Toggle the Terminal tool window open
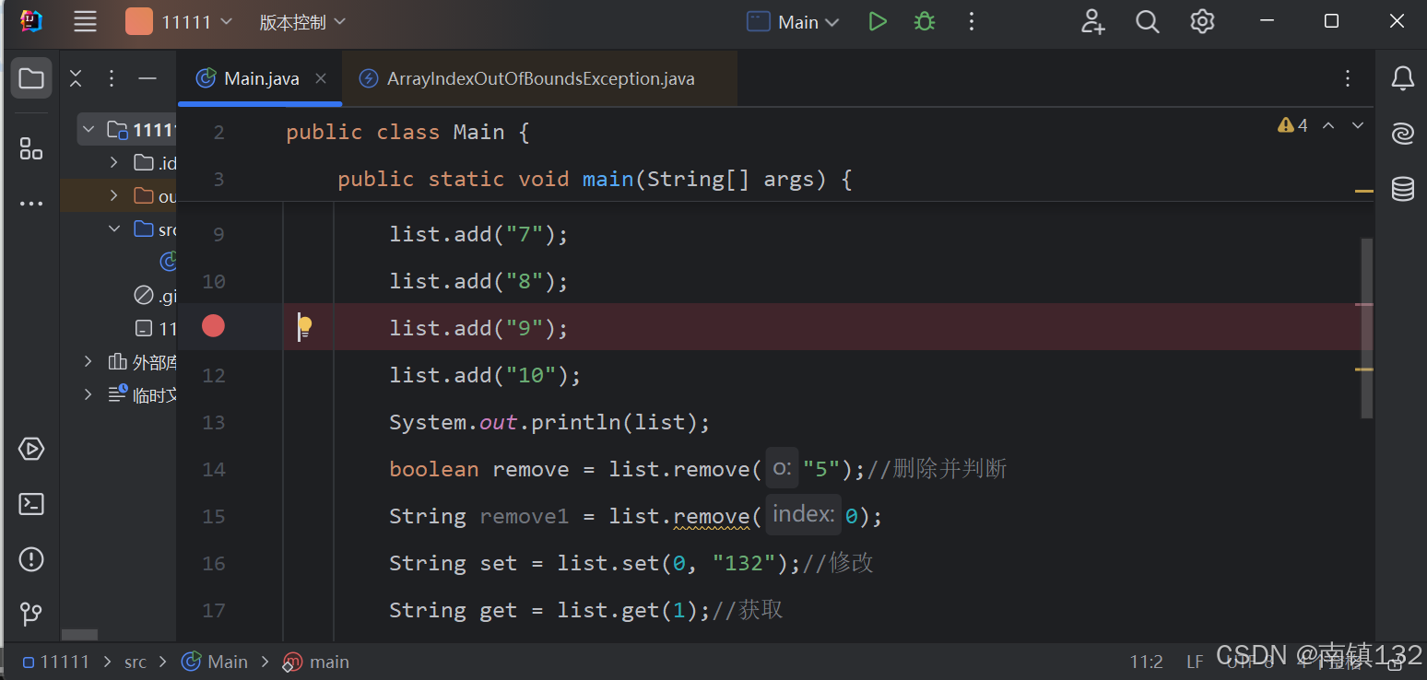The width and height of the screenshot is (1427, 680). tap(30, 504)
